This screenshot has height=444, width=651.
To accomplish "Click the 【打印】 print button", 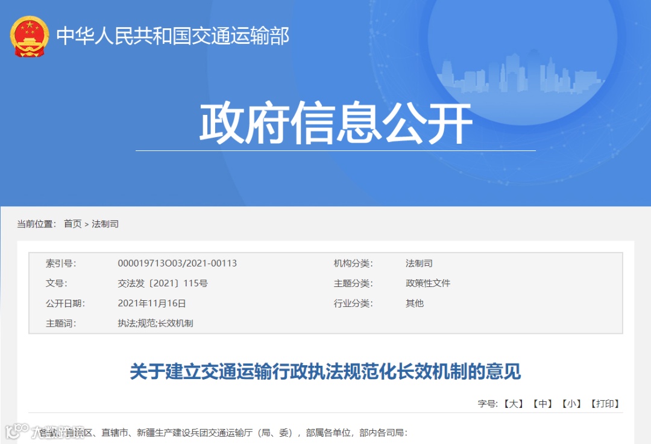I will point(605,404).
